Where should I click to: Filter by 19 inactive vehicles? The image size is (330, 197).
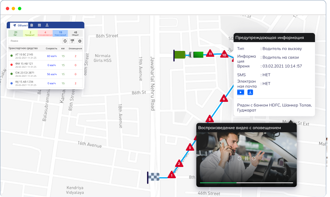pos(60,33)
